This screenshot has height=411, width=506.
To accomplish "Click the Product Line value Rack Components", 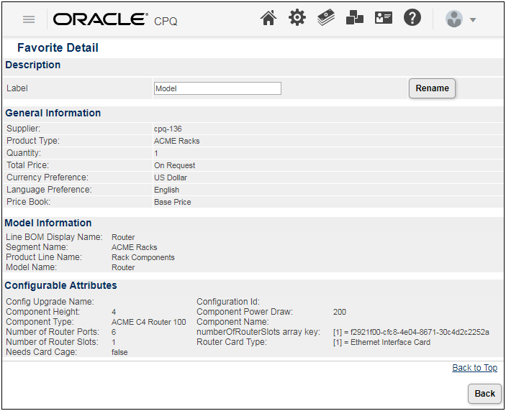I will (x=143, y=257).
